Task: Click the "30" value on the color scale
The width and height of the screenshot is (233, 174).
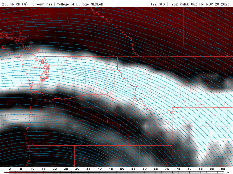Action: click(77, 169)
